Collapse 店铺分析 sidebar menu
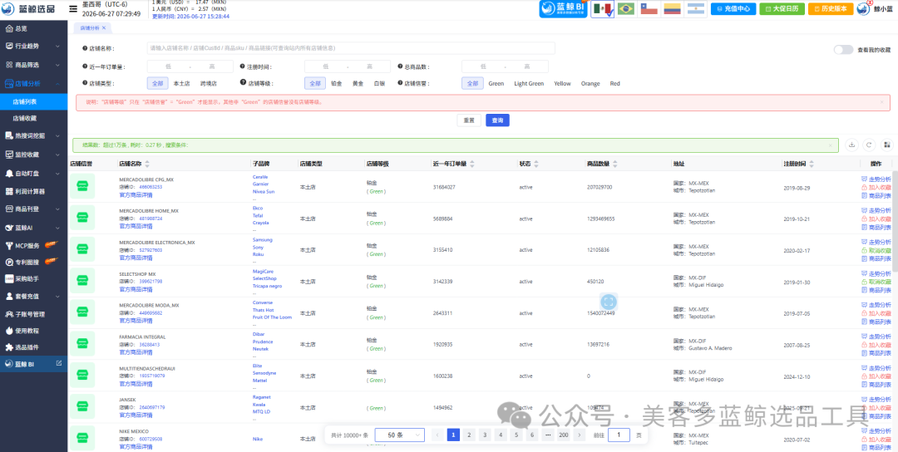This screenshot has height=452, width=898. tap(33, 84)
